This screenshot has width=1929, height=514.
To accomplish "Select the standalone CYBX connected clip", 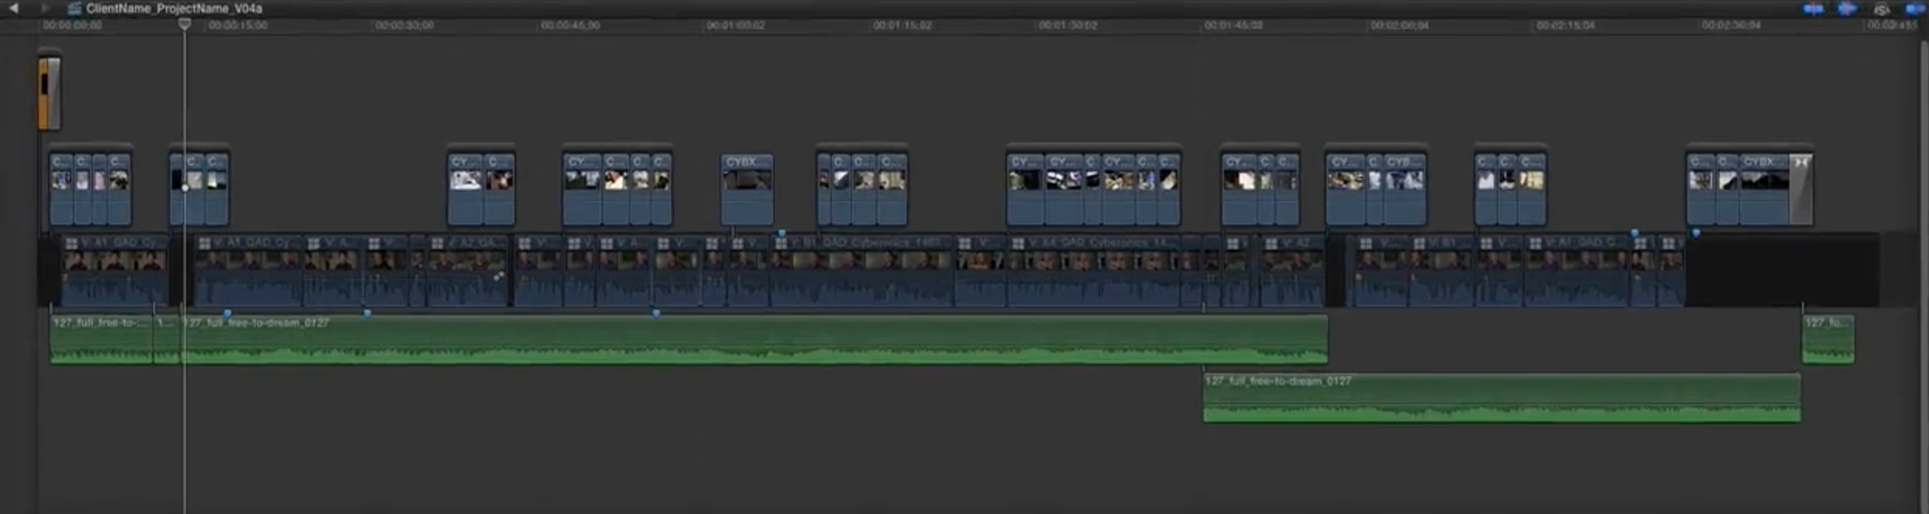I will click(747, 189).
